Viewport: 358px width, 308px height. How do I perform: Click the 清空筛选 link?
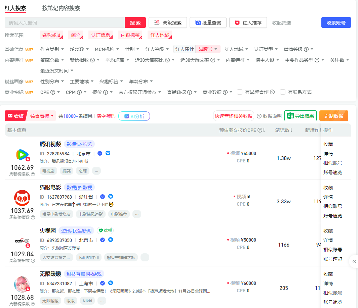click(106, 116)
